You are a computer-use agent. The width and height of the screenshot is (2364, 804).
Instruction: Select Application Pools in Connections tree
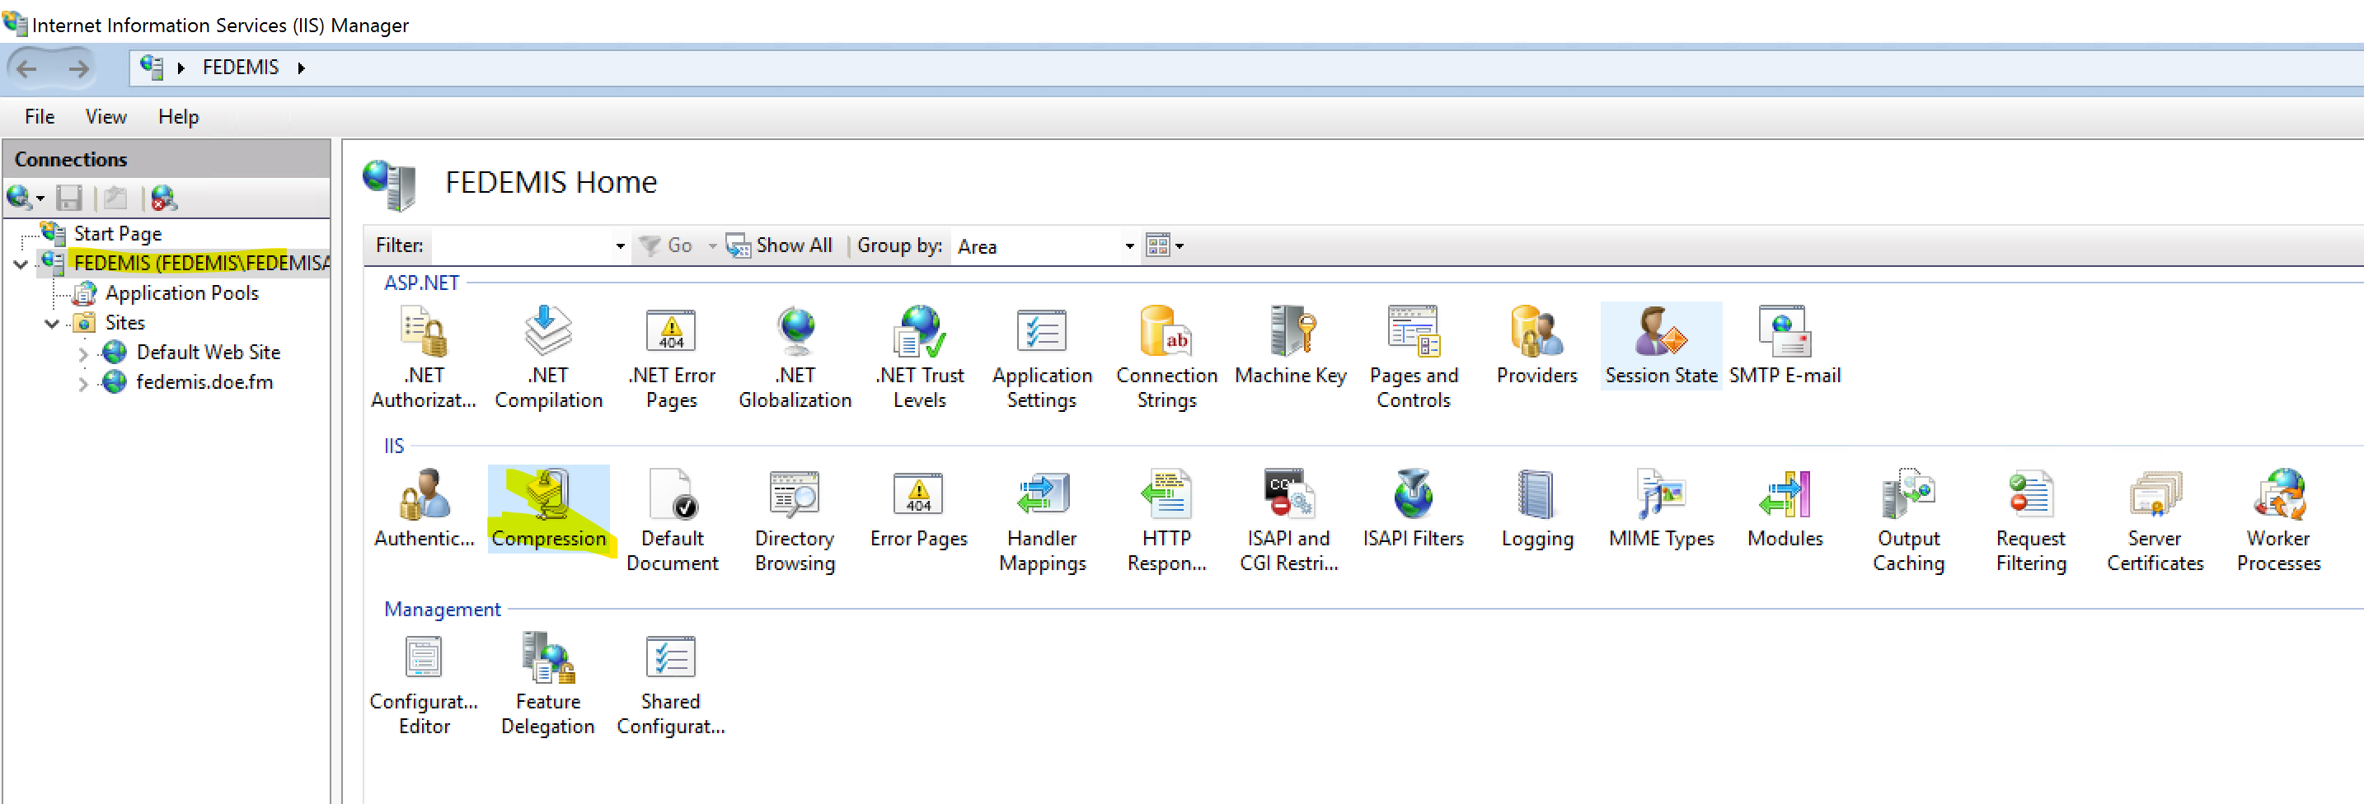pos(181,293)
